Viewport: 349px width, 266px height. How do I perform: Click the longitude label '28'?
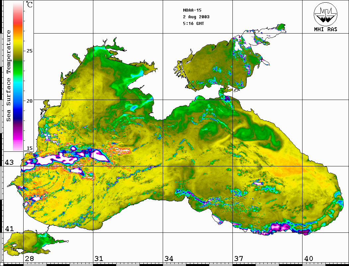[29, 258]
